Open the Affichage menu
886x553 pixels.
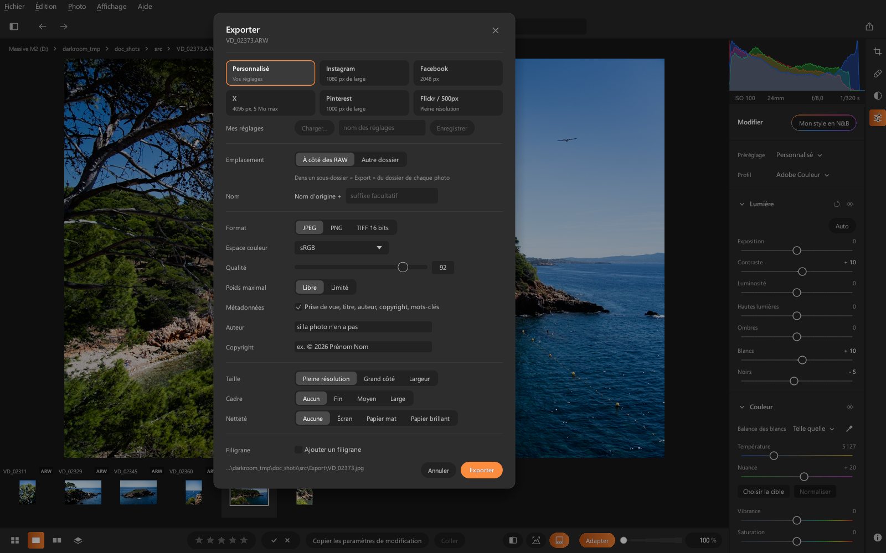(112, 7)
